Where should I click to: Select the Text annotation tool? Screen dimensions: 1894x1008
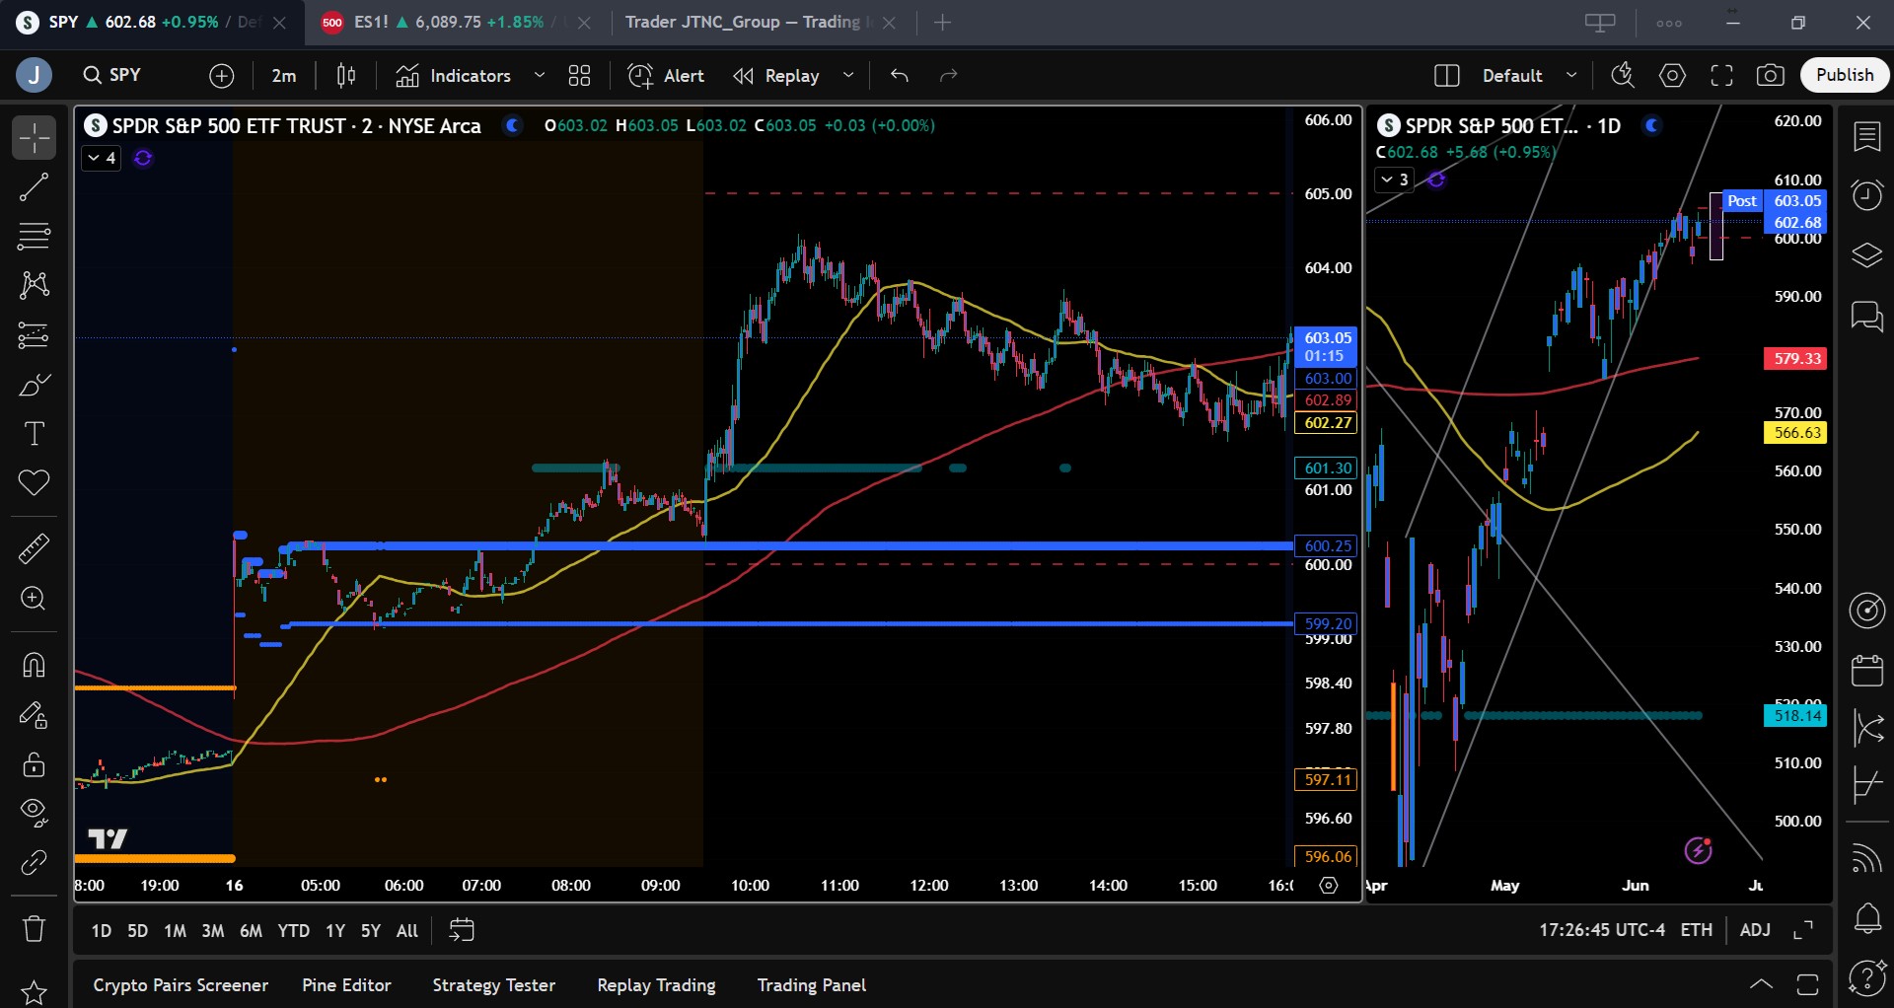34,434
